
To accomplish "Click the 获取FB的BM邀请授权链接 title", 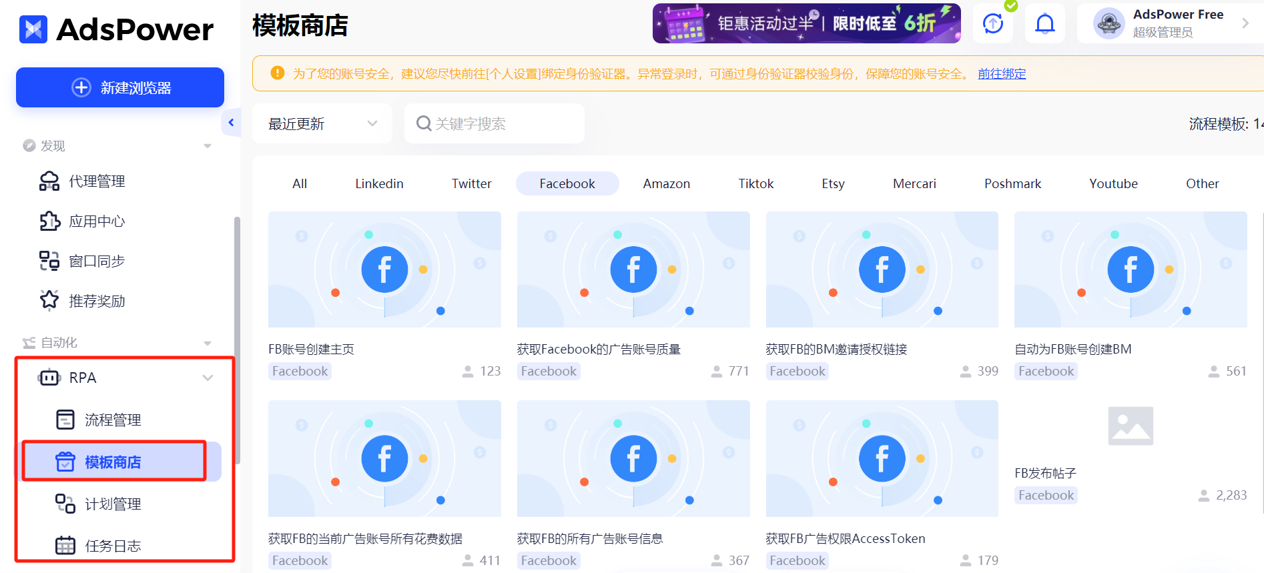I will point(836,349).
